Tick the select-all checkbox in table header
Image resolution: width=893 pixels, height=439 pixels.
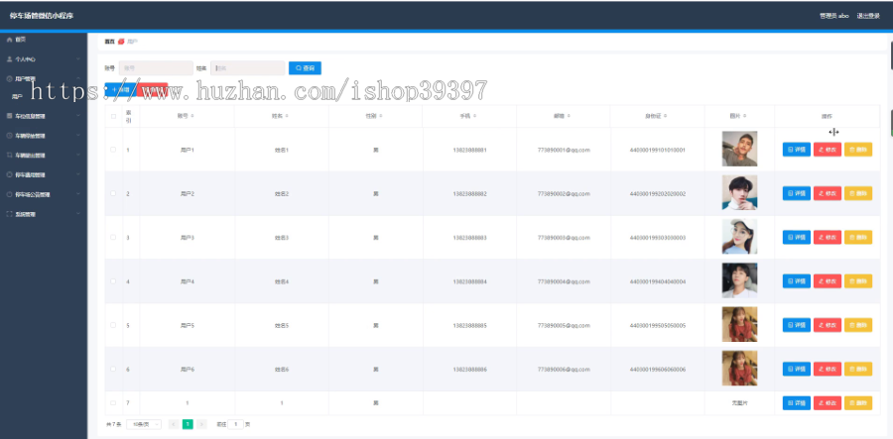113,116
